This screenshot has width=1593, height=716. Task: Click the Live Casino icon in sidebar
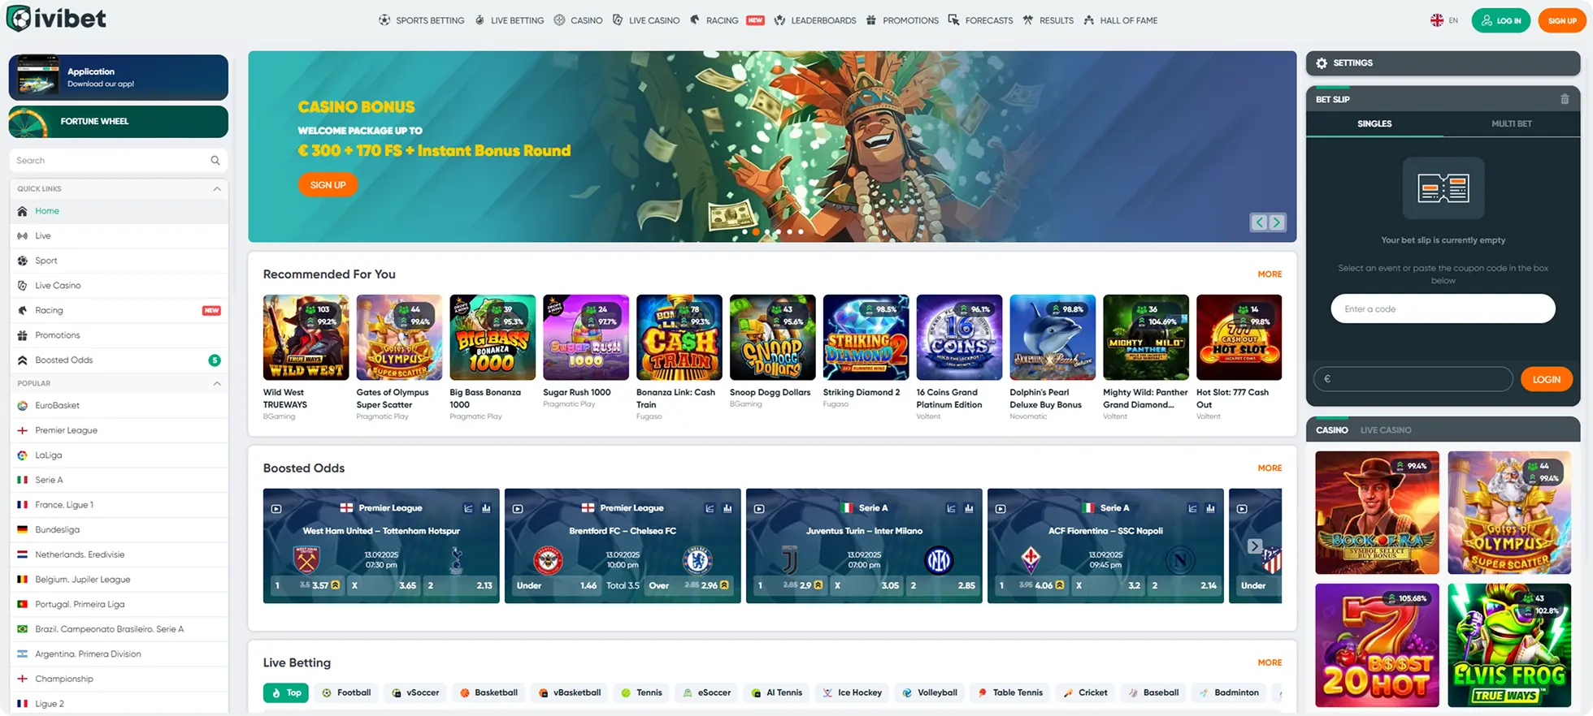[x=23, y=286]
